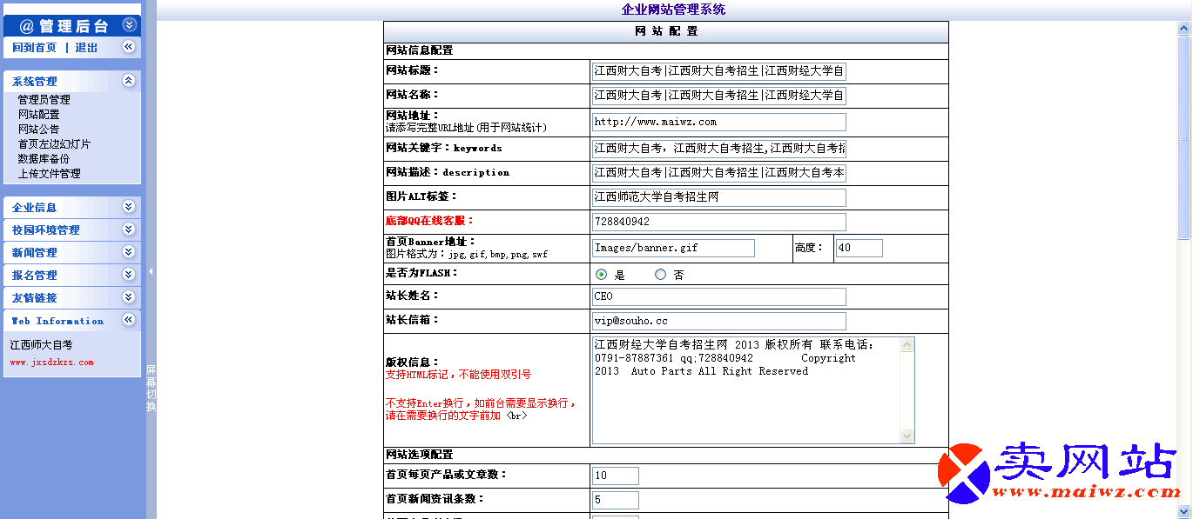Go back via 回到首页 link
The width and height of the screenshot is (1193, 519).
[34, 48]
